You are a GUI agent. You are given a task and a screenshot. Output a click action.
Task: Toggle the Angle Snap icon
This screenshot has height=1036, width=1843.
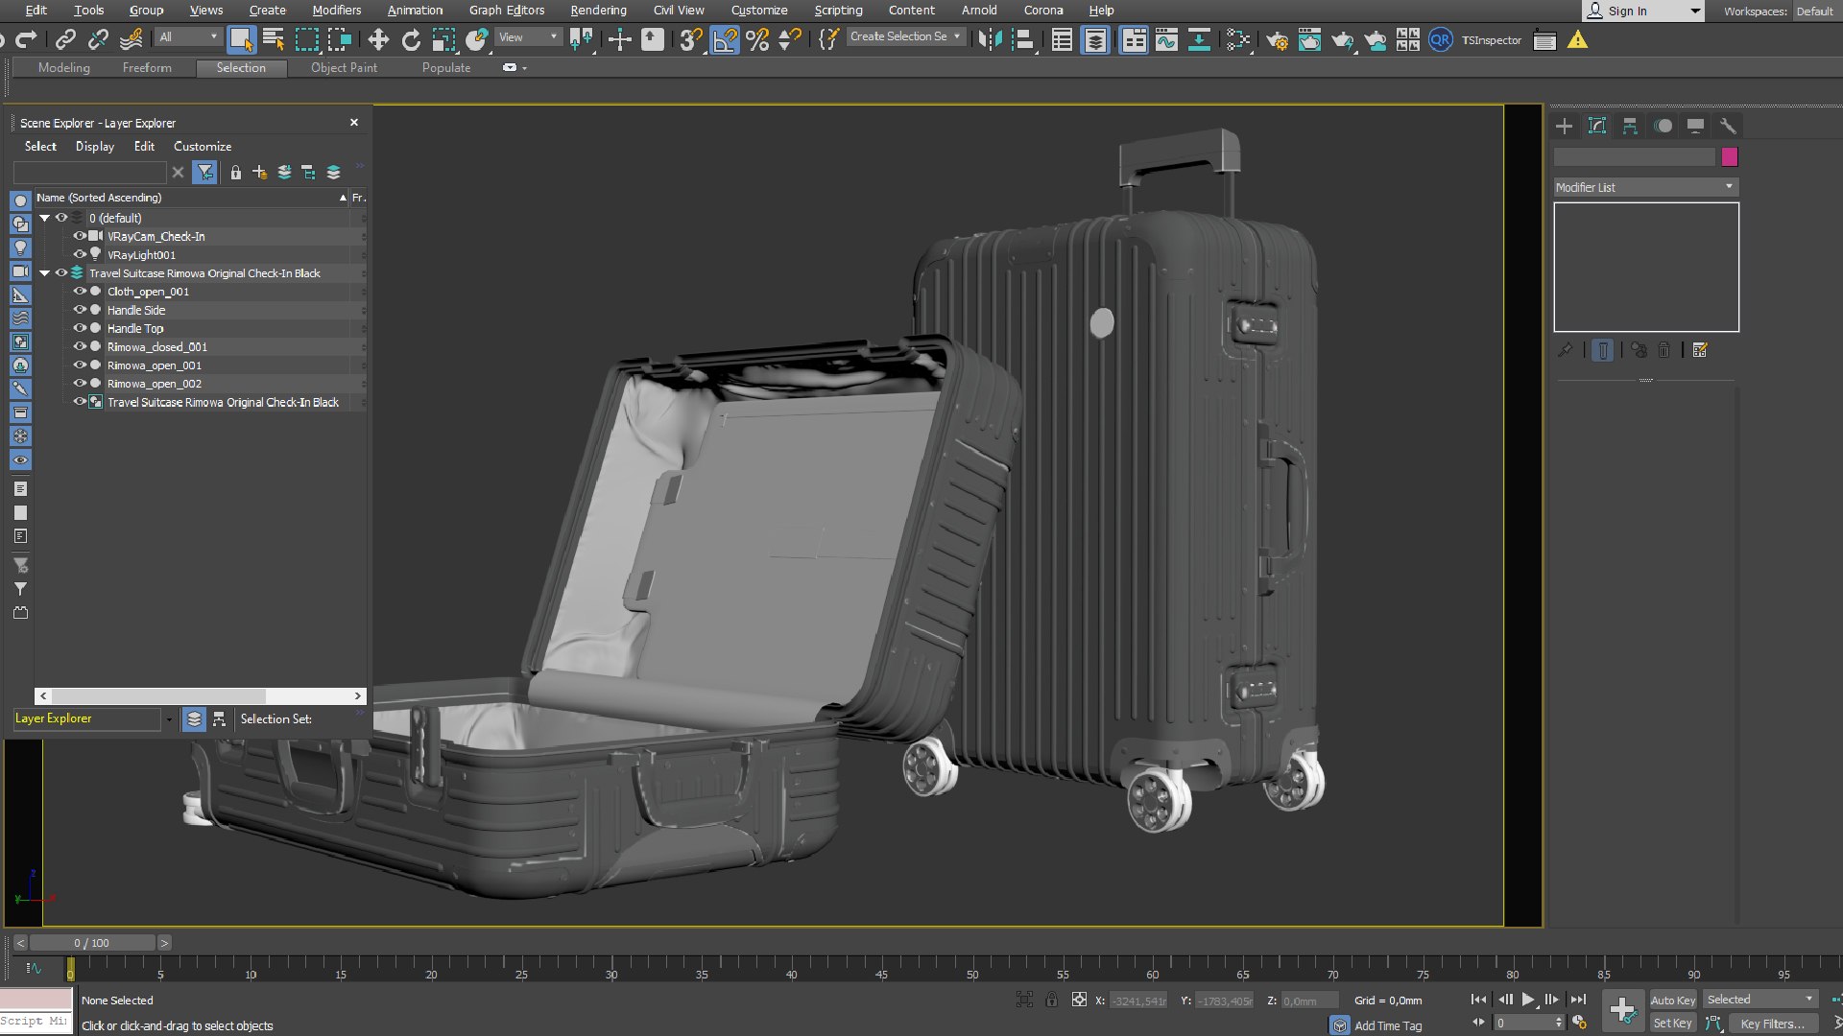coord(725,39)
